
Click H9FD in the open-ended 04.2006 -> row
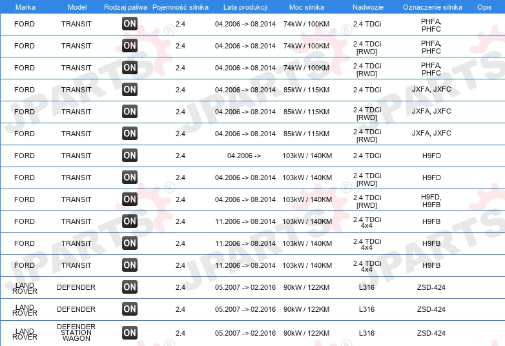[431, 156]
